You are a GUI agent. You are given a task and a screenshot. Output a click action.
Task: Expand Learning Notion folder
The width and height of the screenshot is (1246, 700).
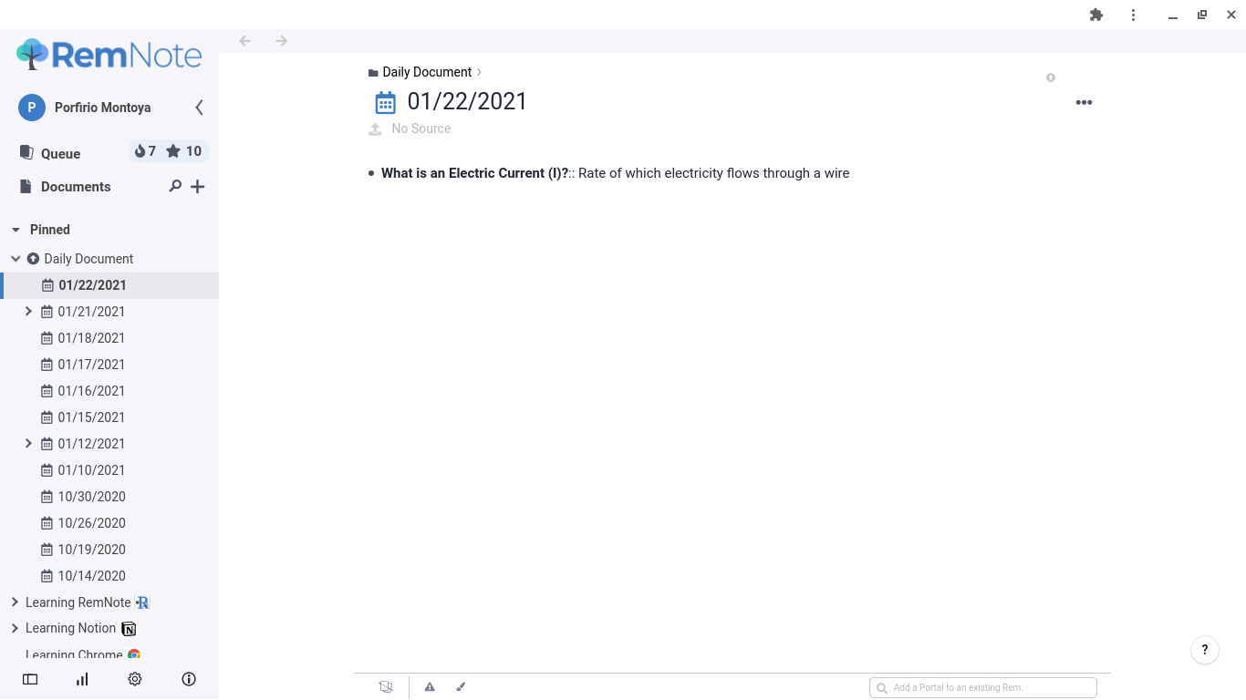click(15, 628)
